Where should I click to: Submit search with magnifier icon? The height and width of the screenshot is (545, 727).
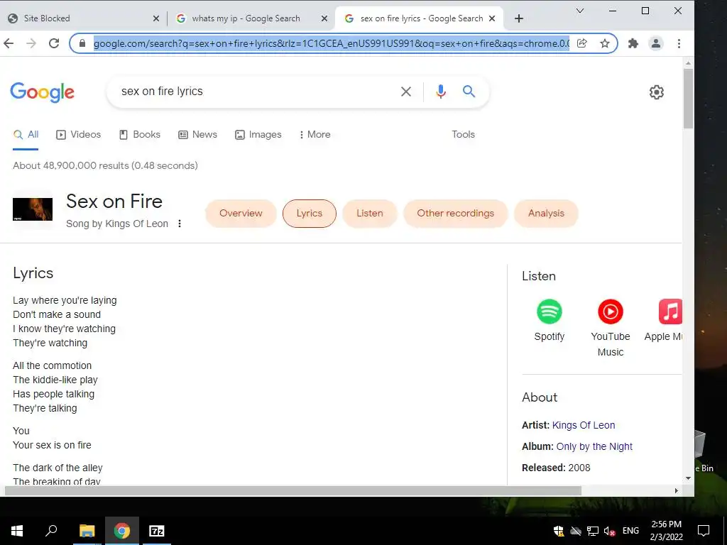click(x=469, y=92)
